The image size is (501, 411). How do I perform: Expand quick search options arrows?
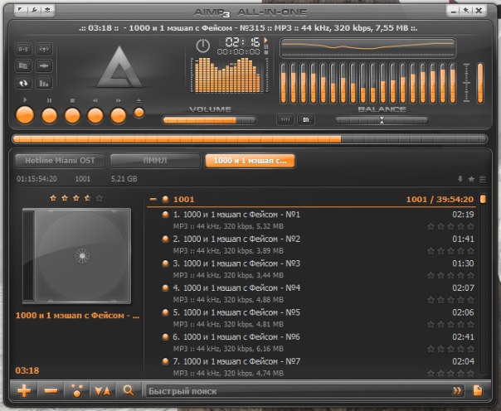click(457, 390)
